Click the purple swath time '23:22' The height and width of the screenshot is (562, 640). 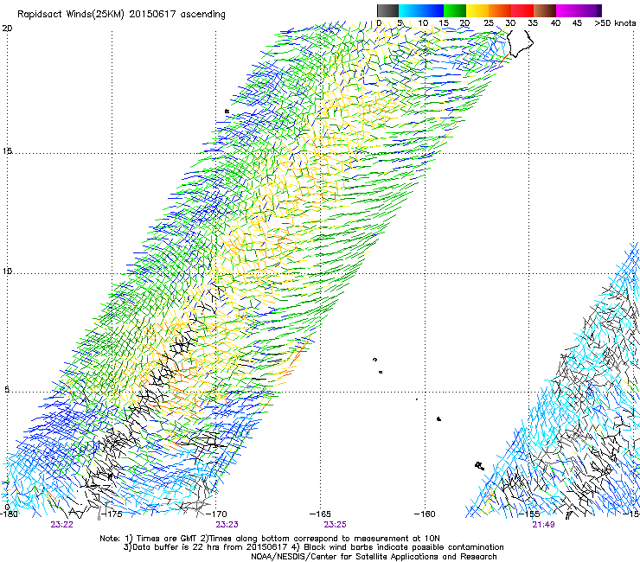coord(62,525)
